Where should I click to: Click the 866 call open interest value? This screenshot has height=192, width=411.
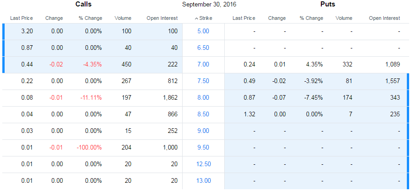pyautogui.click(x=173, y=114)
